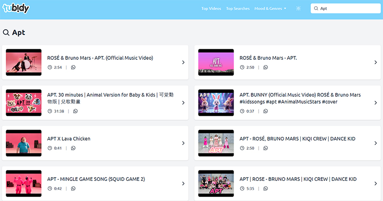Viewport: 383px width, 201px height.
Task: Open the Top Videos menu item
Action: tap(211, 9)
